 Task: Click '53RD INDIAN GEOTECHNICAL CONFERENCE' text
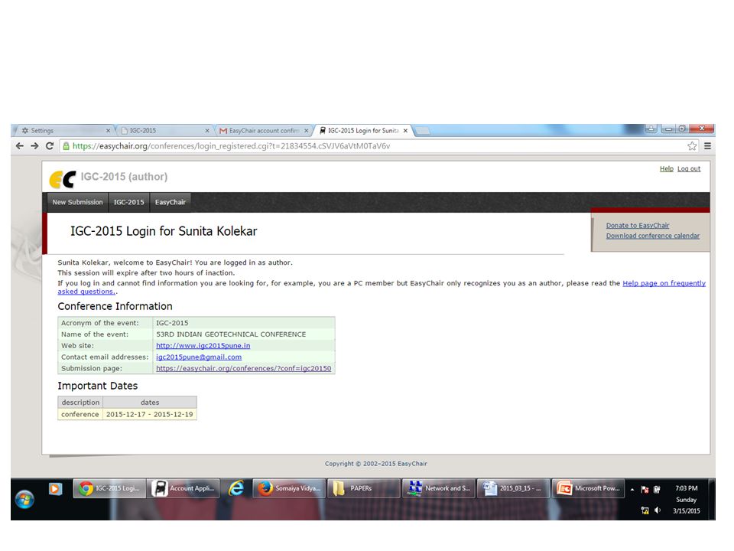pos(231,334)
